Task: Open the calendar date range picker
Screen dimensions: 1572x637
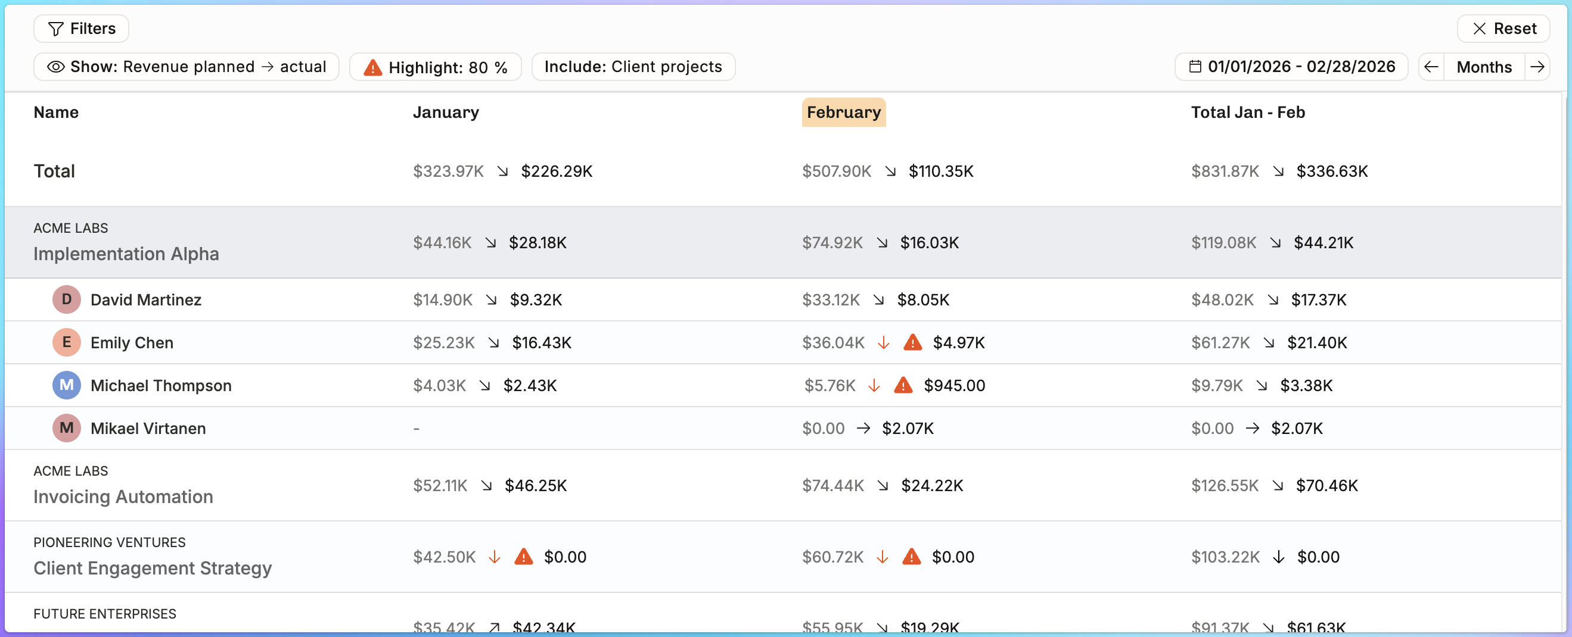Action: pyautogui.click(x=1291, y=67)
